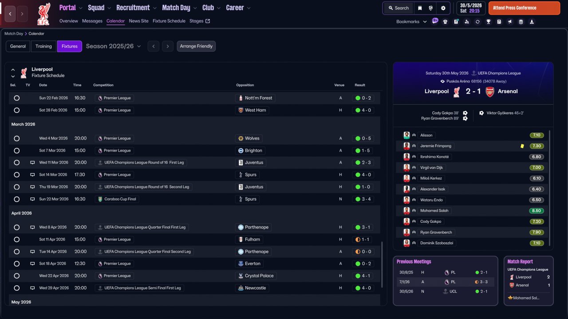Go to next season with right chevron
This screenshot has width=568, height=319.
click(x=167, y=46)
